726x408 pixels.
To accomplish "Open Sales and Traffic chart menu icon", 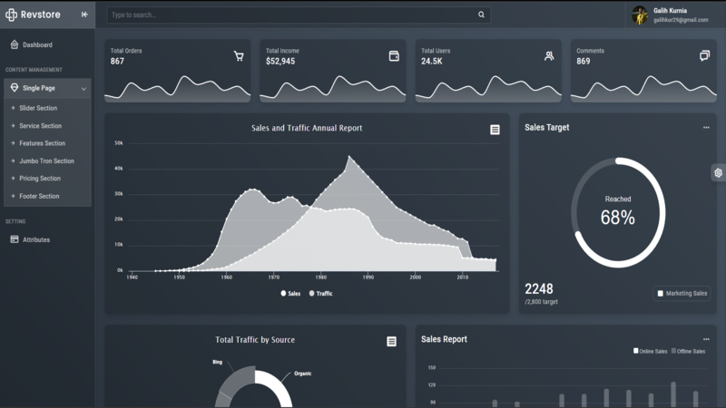I will click(x=495, y=130).
